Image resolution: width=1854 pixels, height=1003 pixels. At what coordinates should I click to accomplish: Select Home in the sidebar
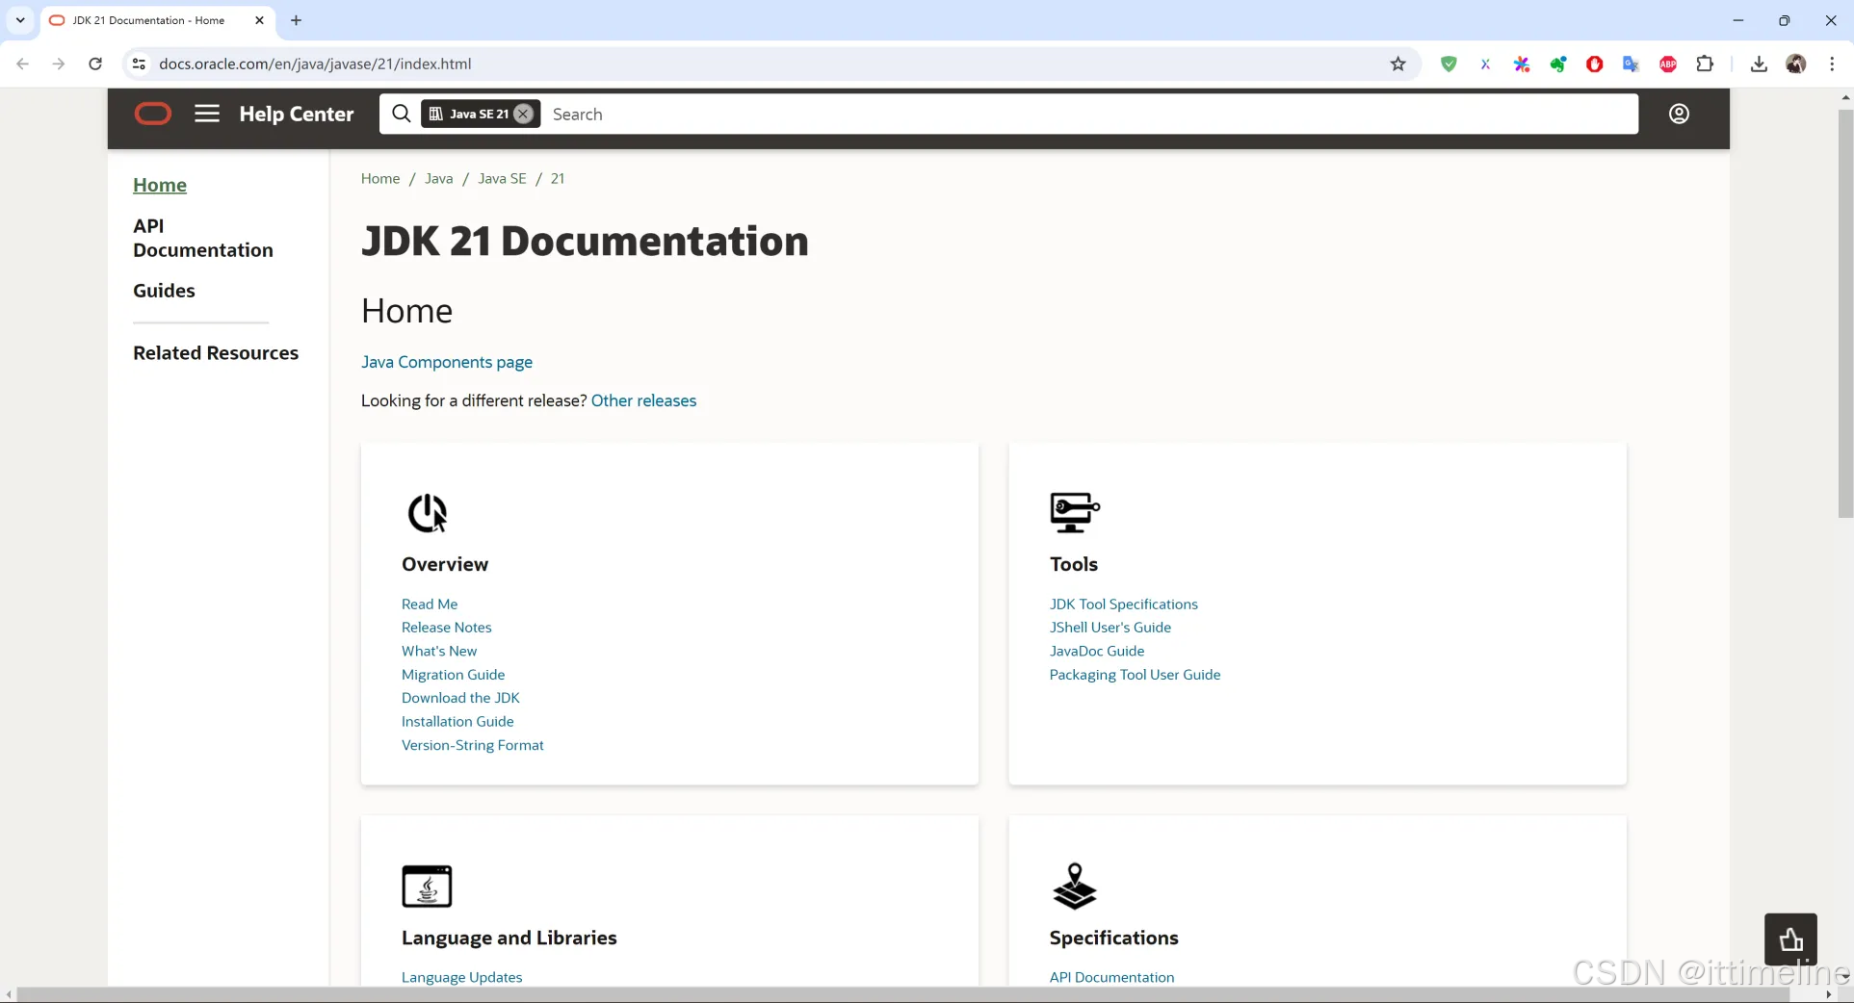pos(160,185)
